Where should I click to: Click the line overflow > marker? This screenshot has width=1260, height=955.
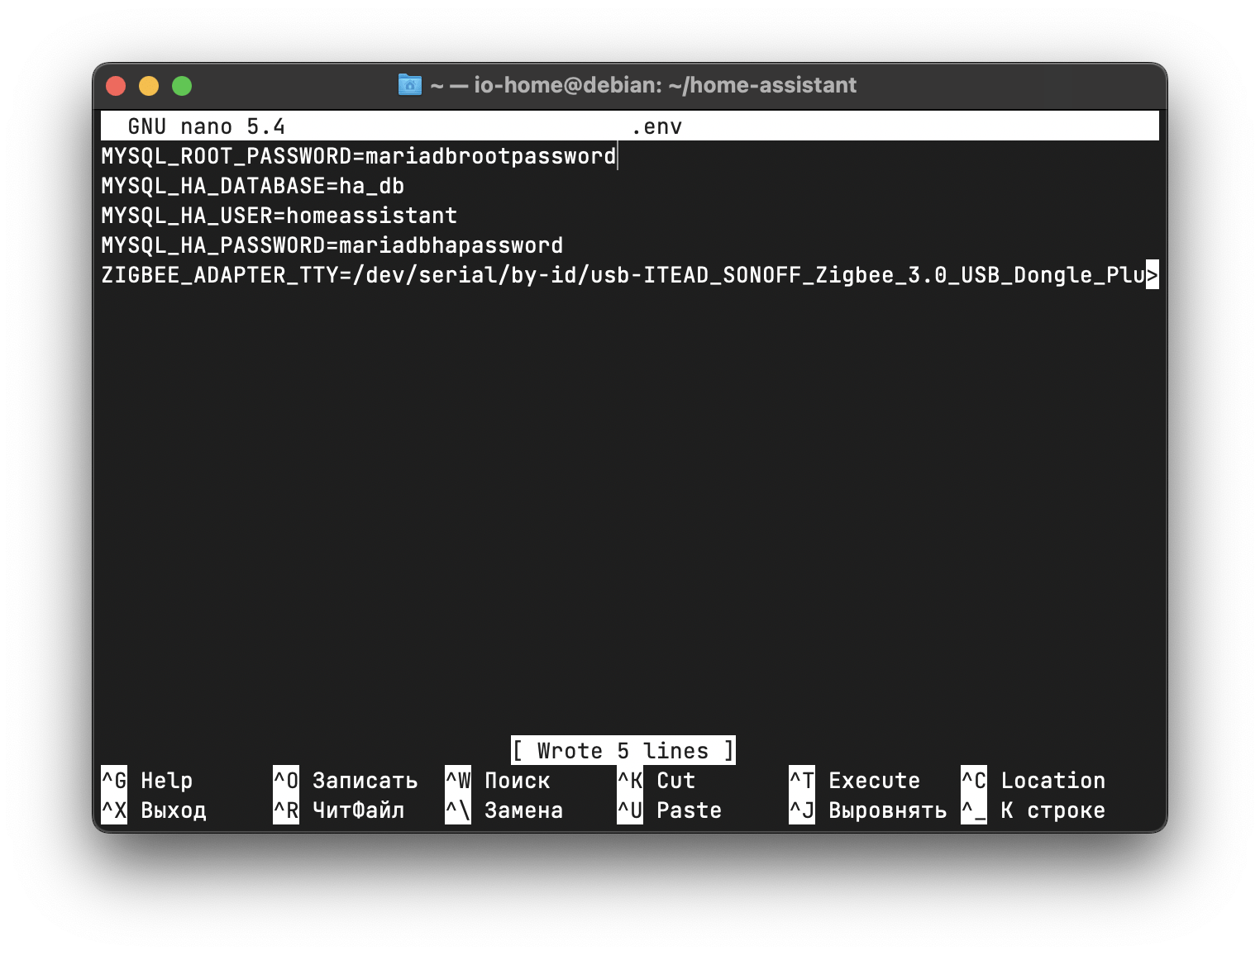click(x=1152, y=275)
